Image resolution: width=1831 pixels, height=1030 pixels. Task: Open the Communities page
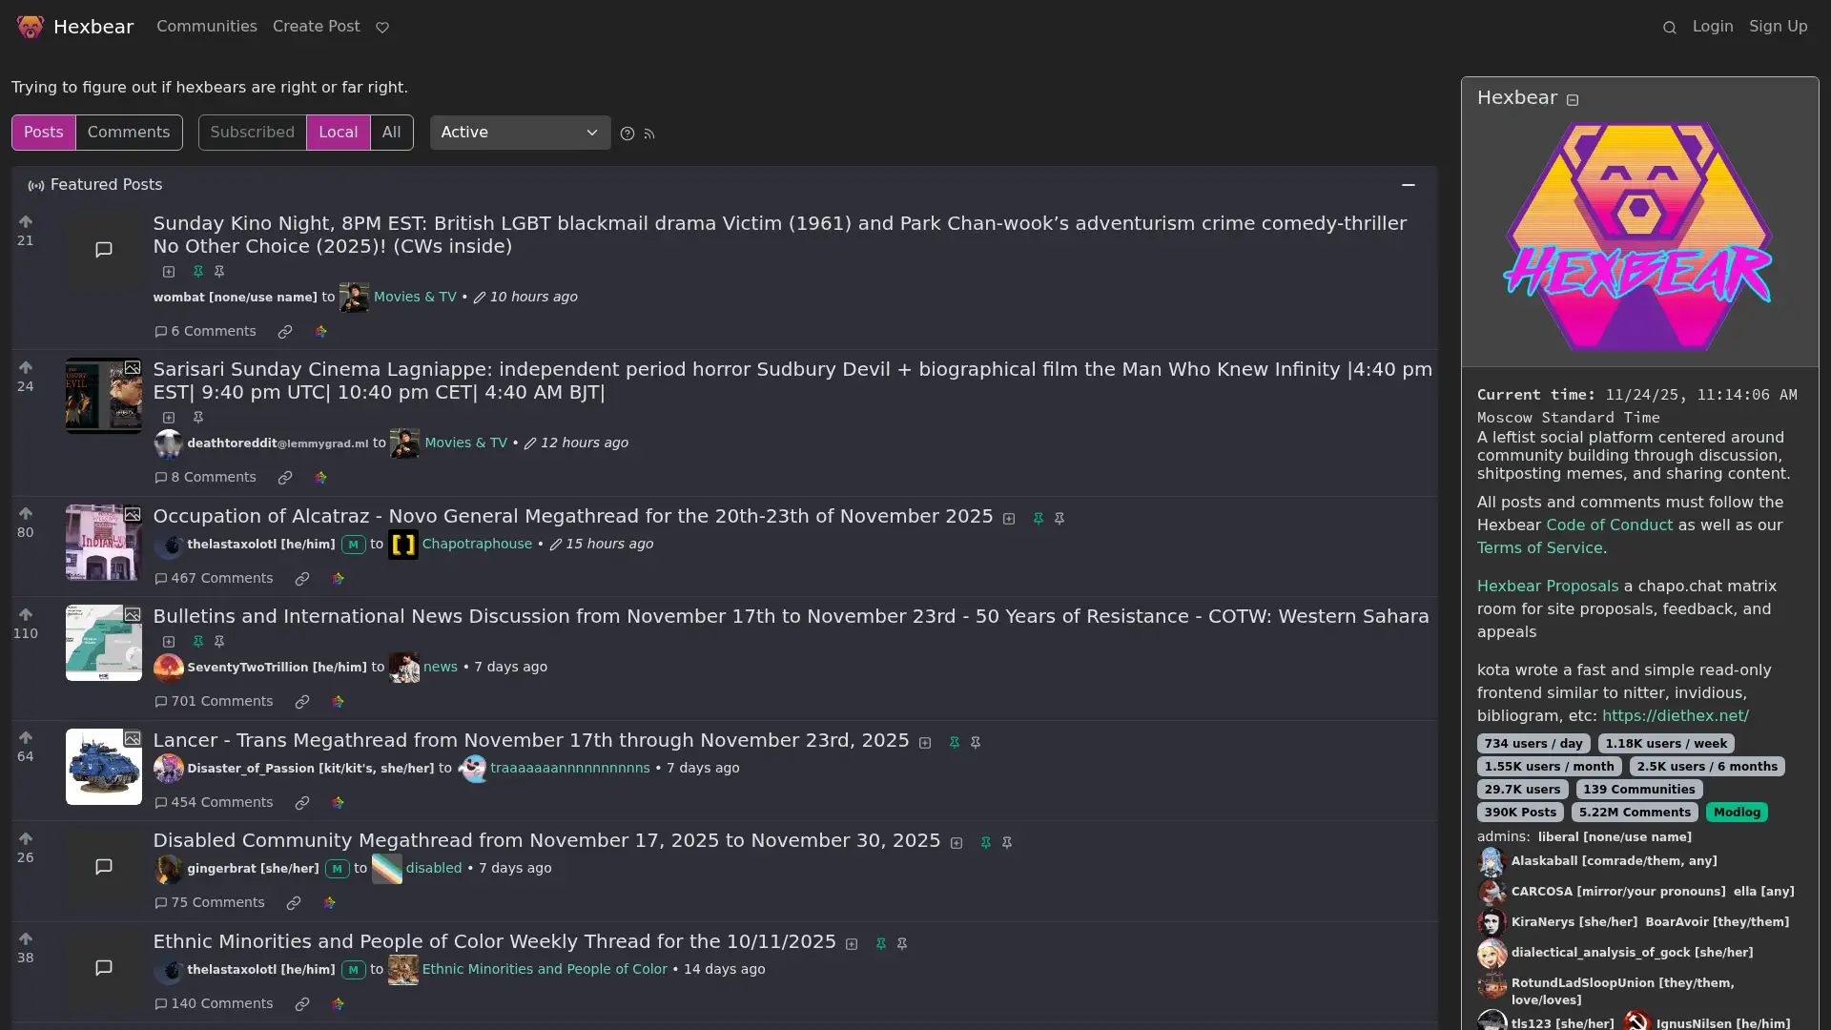click(x=207, y=26)
